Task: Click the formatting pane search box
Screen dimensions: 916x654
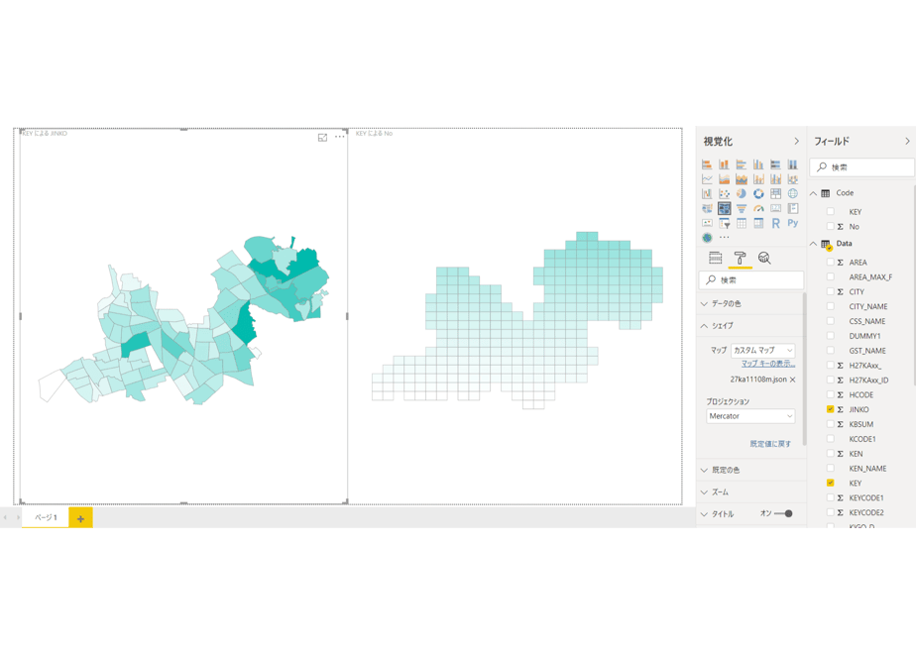Action: point(751,280)
